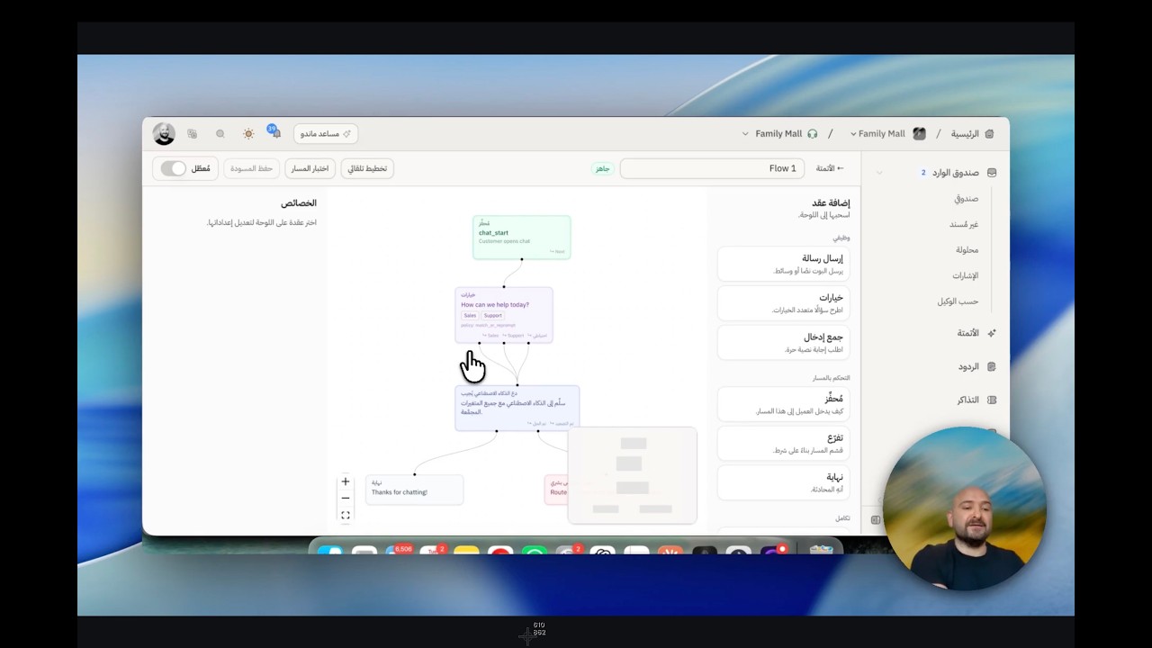The width and height of the screenshot is (1152, 648).
Task: Click the sparkle icon beside الأتمتة
Action: pyautogui.click(x=992, y=333)
